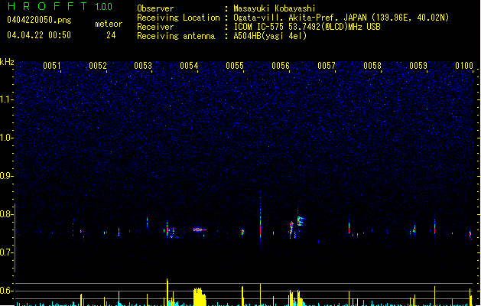The height and width of the screenshot is (306, 481).
Task: Click the 'meteor' label
Action: tap(109, 24)
